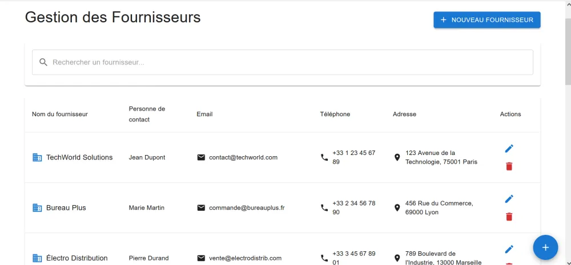Select the commande@bureauplus.fr email text
Viewport: 571px width, 265px height.
(247, 208)
